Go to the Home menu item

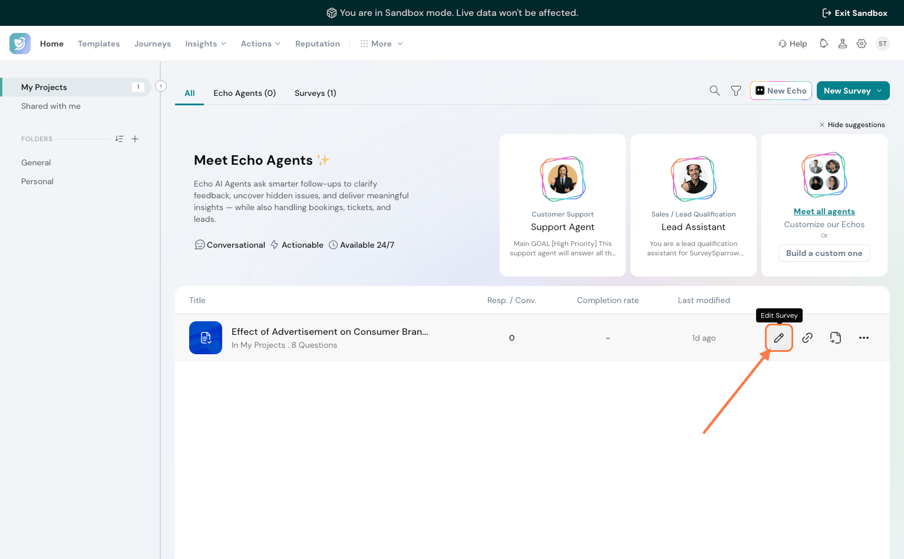coord(52,44)
